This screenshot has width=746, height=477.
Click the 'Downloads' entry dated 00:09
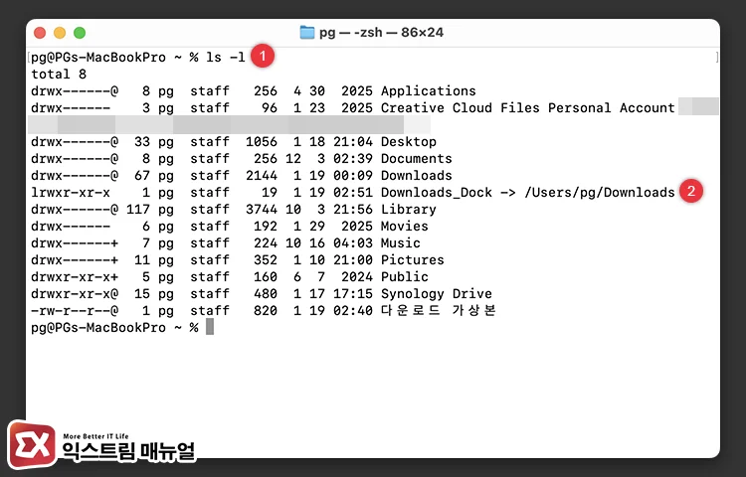pyautogui.click(x=417, y=175)
